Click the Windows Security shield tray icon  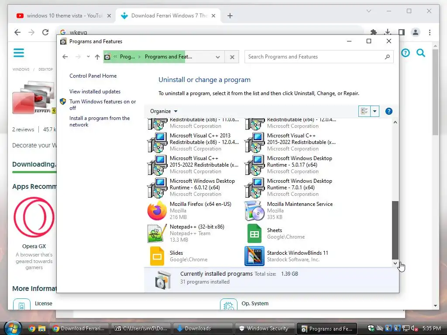click(371, 328)
